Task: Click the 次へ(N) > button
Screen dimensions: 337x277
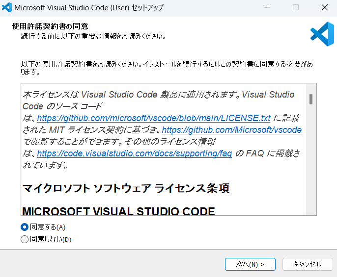Action: [250, 264]
